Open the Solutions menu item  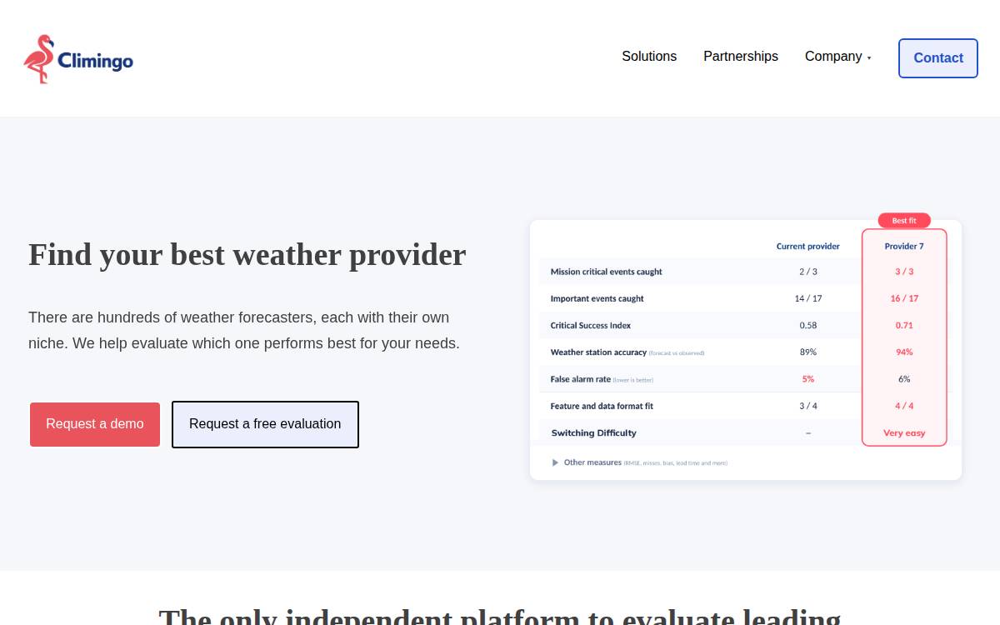click(x=649, y=57)
